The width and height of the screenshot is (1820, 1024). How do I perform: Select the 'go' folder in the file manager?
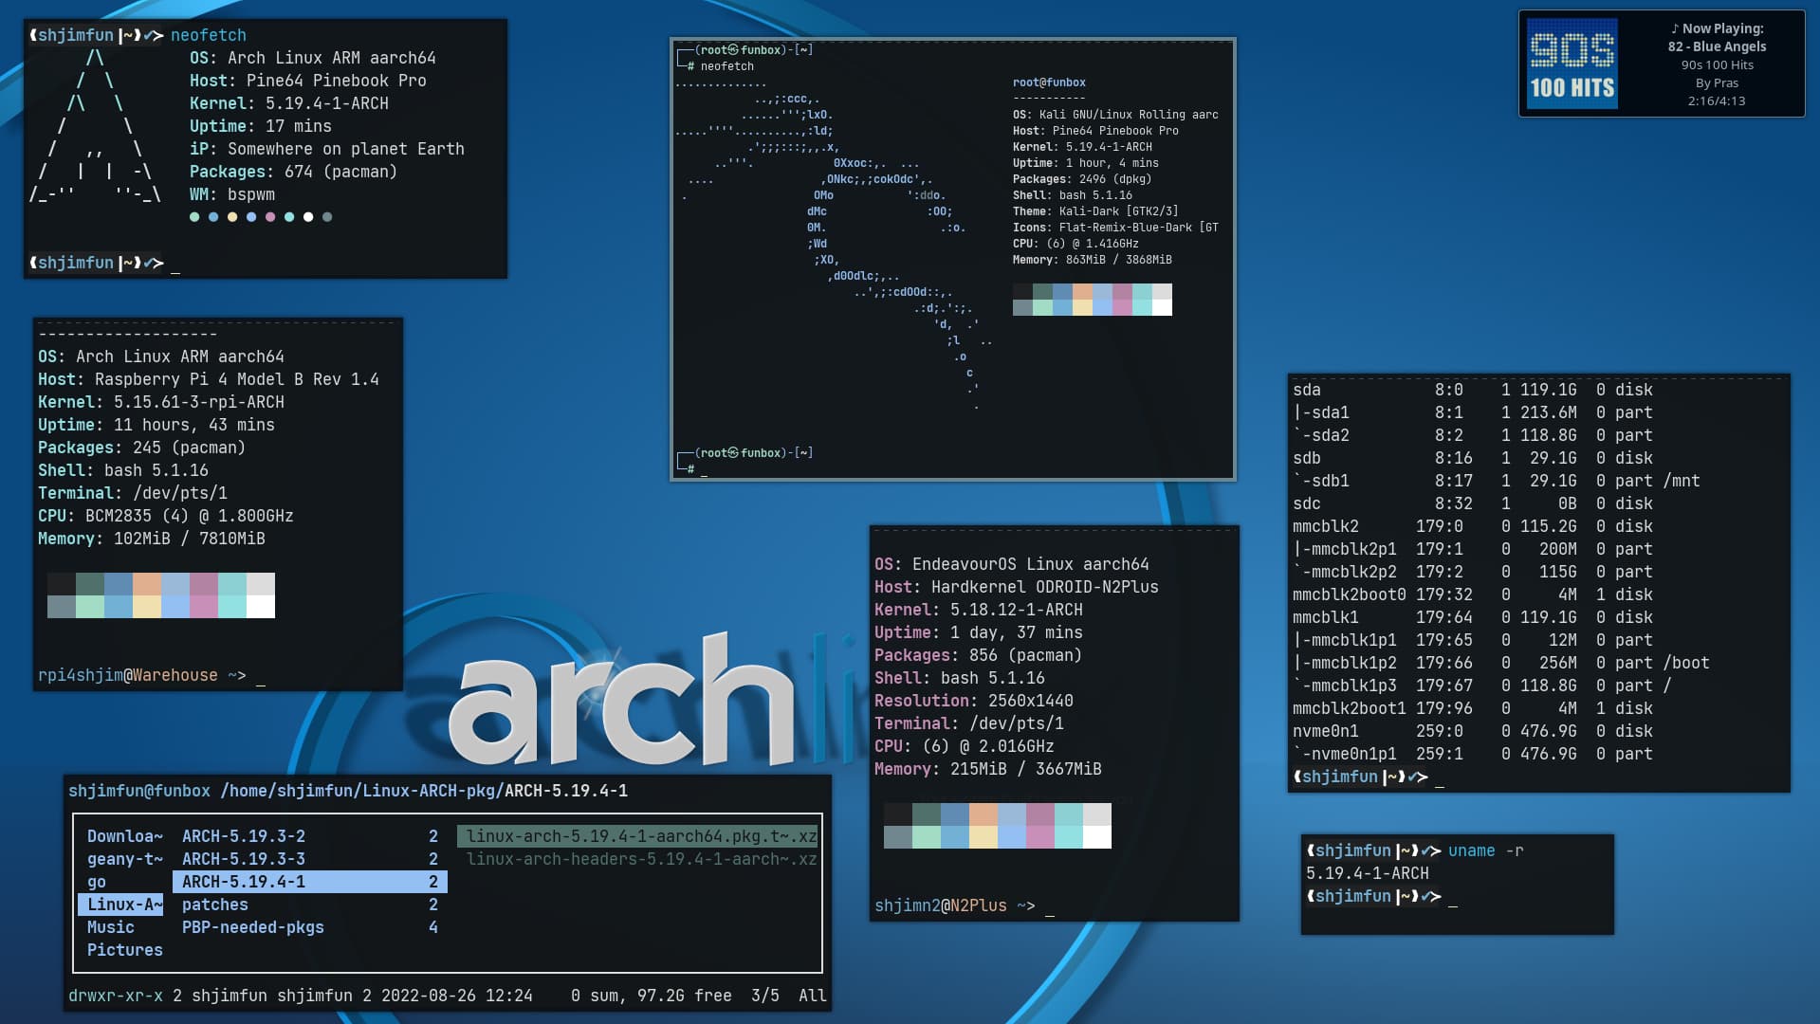97,882
